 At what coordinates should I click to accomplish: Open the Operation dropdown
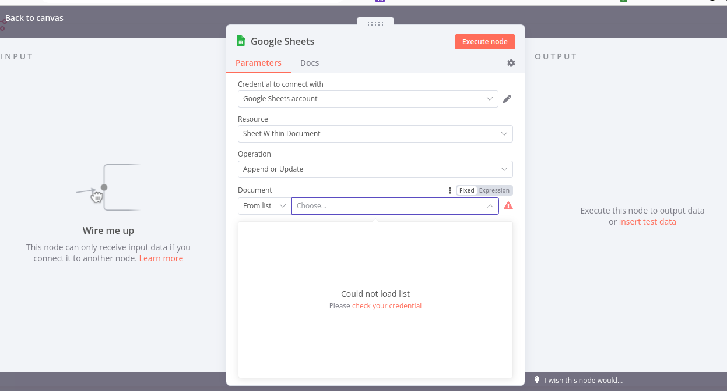(375, 169)
